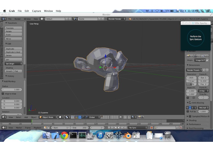
Task: Toggle the Anti-Aliasing checkbox
Action: tap(190, 103)
